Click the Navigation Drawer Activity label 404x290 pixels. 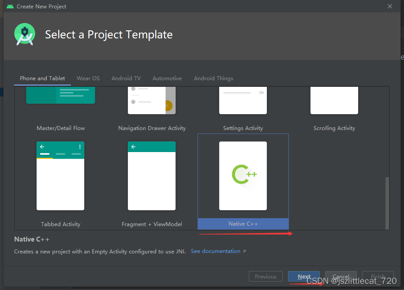point(152,128)
